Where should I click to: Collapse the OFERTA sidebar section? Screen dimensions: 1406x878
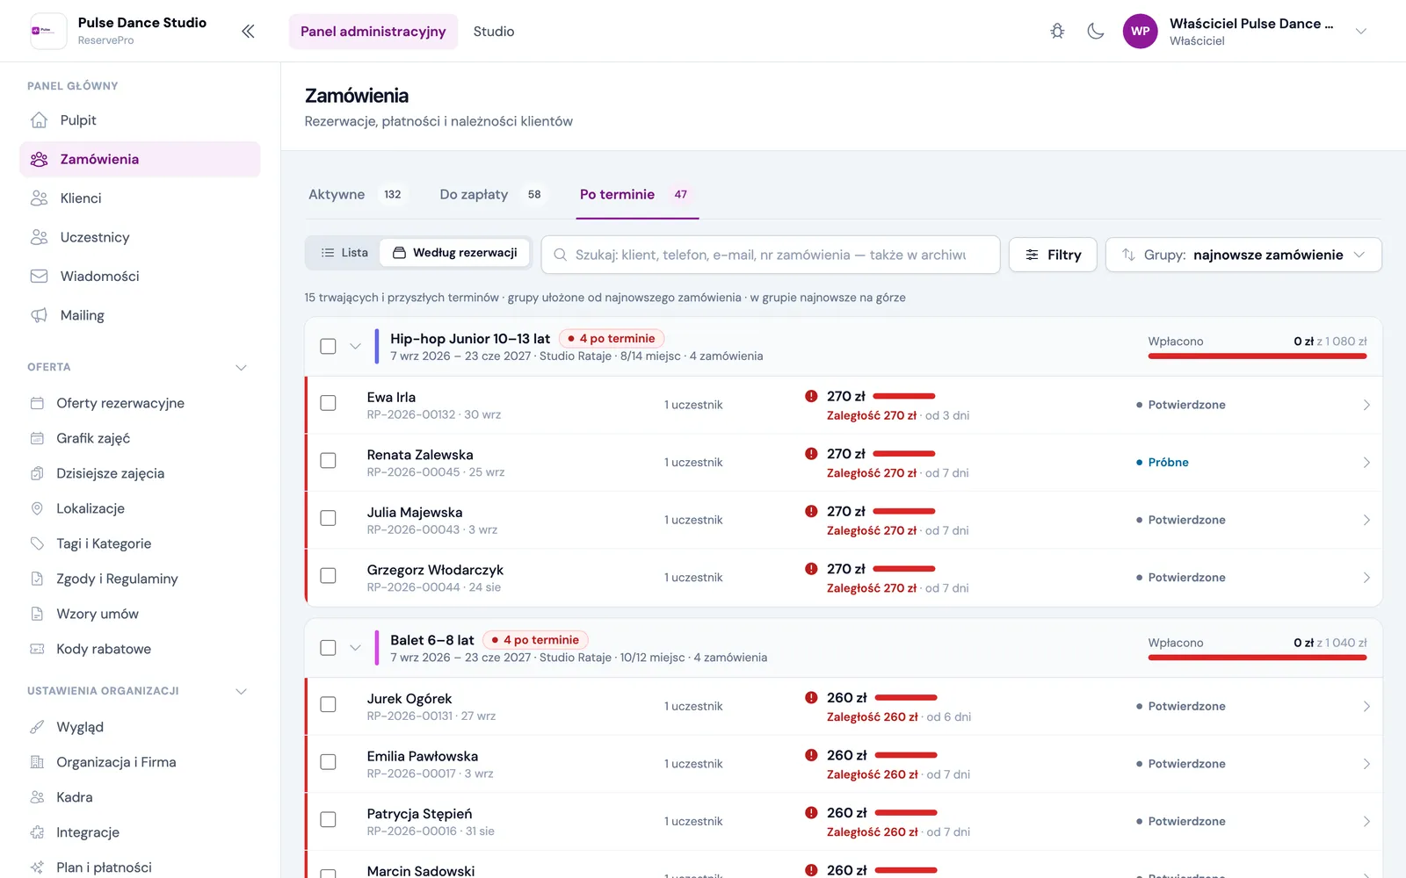pos(241,367)
